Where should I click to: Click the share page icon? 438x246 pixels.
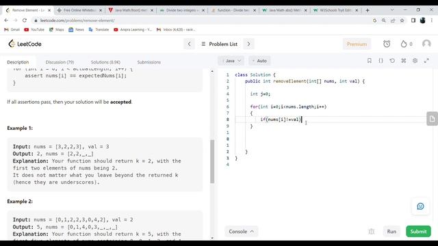coord(393,20)
